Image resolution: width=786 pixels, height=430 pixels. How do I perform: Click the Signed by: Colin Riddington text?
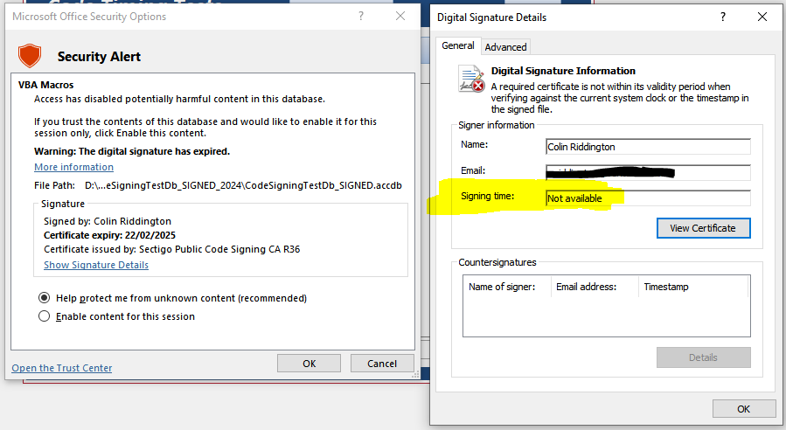pos(108,221)
